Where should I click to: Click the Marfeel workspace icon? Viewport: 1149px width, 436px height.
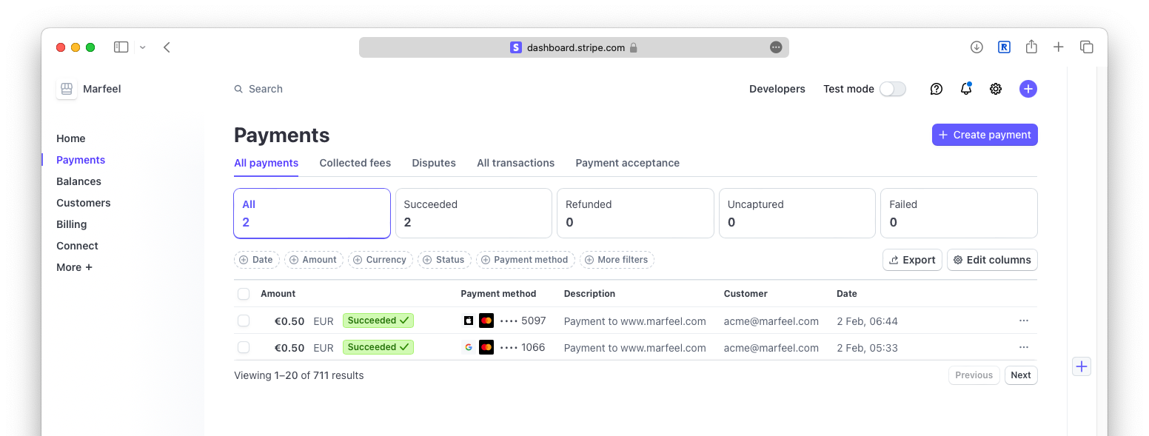(x=66, y=88)
